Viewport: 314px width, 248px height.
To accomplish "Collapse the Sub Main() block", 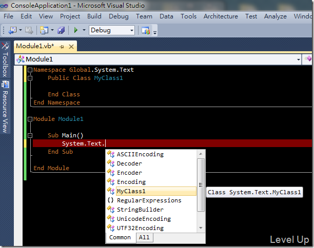I will [x=30, y=136].
